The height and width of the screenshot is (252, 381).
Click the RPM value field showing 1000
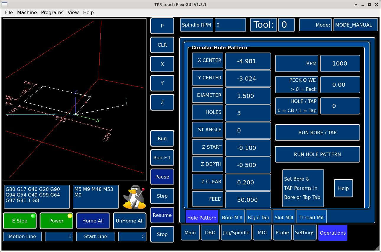click(x=340, y=63)
